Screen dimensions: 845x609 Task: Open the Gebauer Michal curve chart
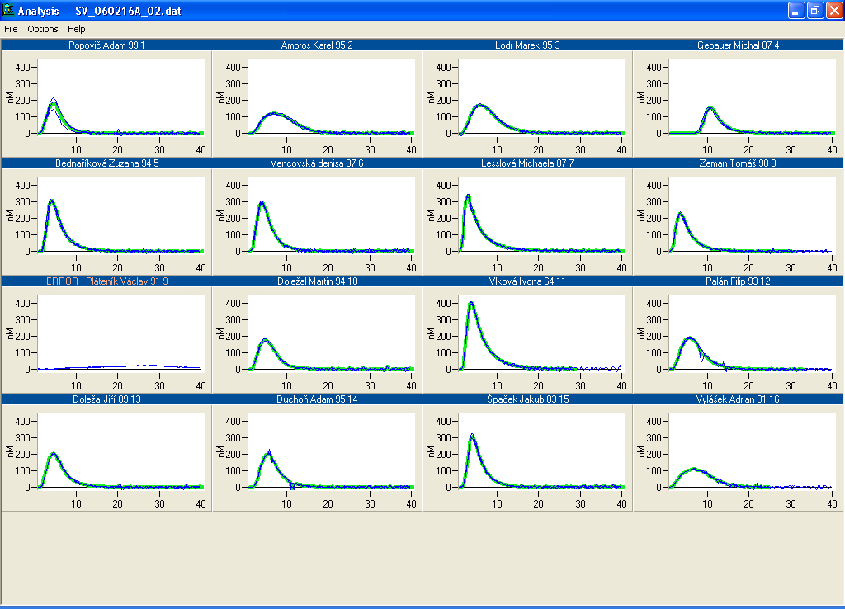click(x=752, y=96)
